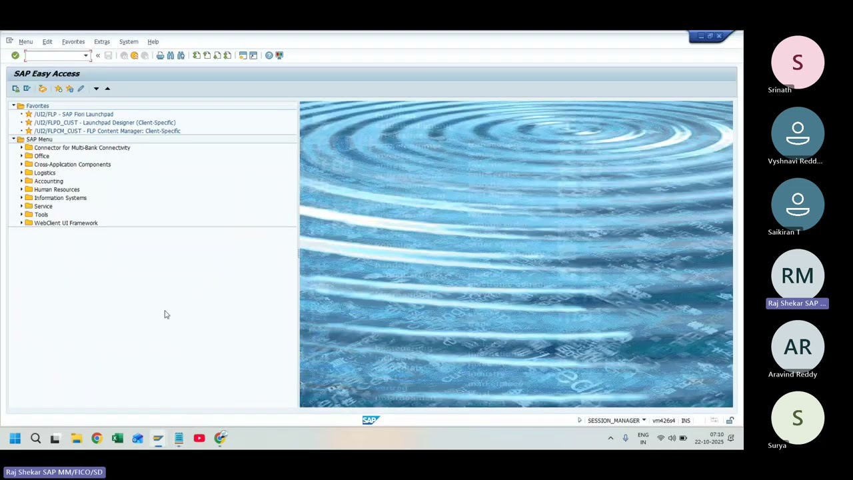853x480 pixels.
Task: Open the Menu menu
Action: coord(25,41)
